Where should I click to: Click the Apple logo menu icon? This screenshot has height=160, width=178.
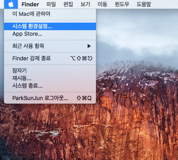coord(11,4)
